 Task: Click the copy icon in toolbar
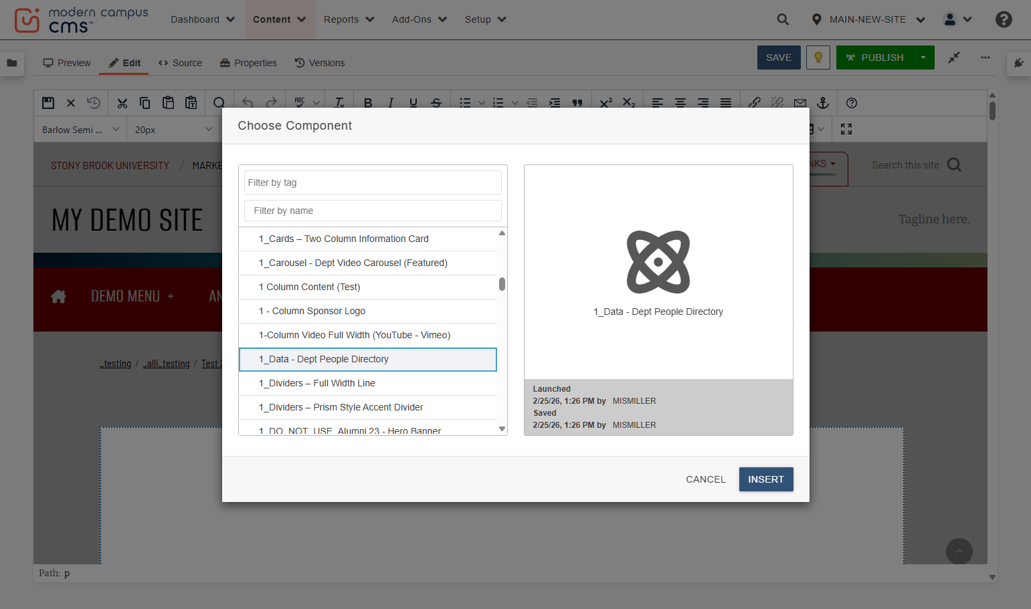(145, 103)
